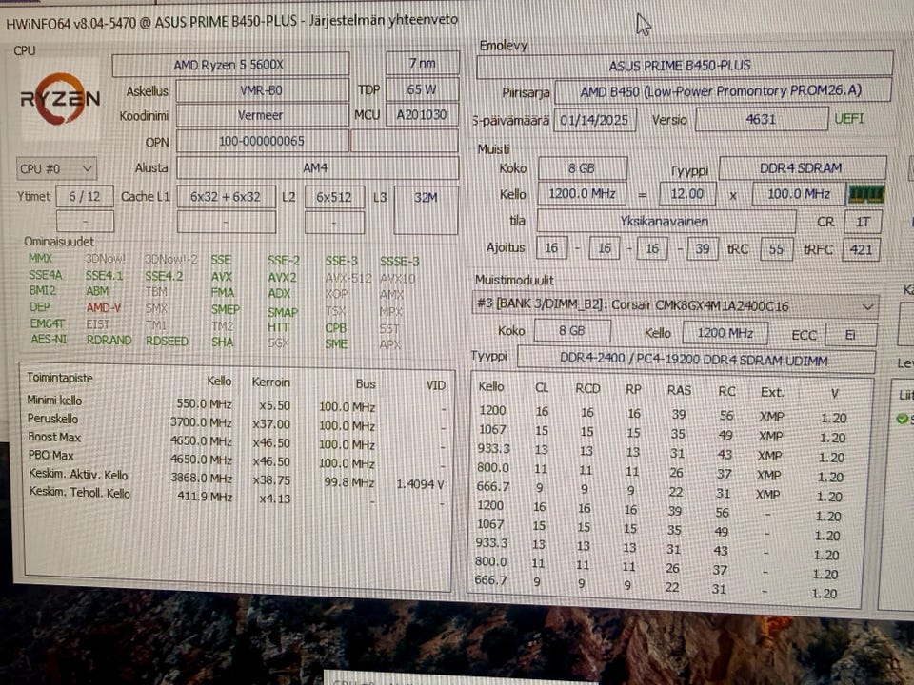Image resolution: width=914 pixels, height=685 pixels.
Task: Click the ASUS PRIME B450-PLUS field under Emolevy
Action: 684,66
